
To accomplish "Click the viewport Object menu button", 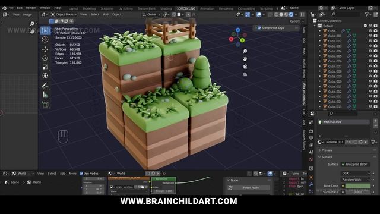I will 116,14.
